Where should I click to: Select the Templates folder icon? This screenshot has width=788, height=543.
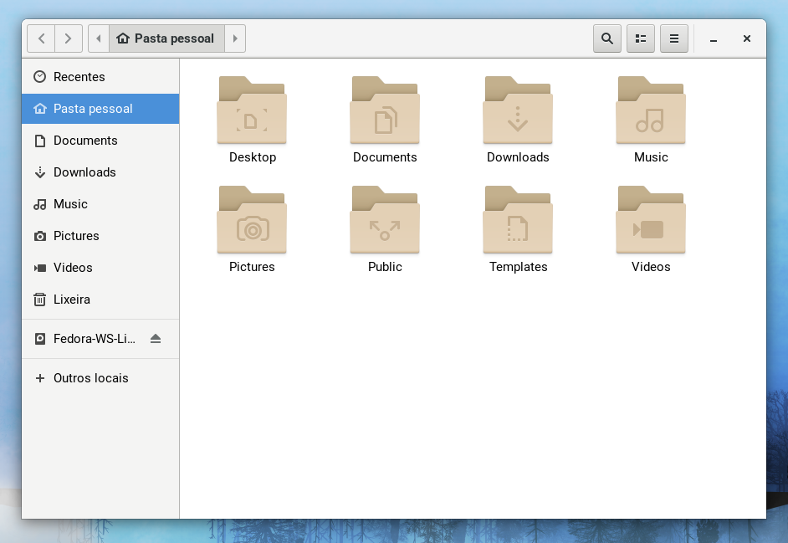(518, 220)
